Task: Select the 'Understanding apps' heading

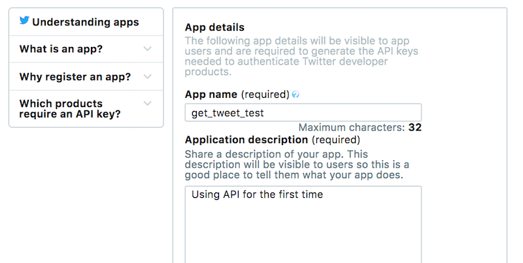Action: click(86, 22)
